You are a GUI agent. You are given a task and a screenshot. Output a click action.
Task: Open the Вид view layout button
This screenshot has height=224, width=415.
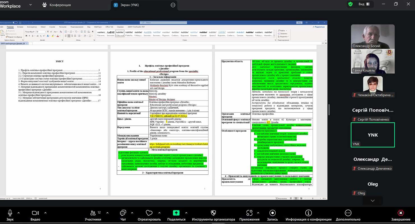pyautogui.click(x=364, y=4)
